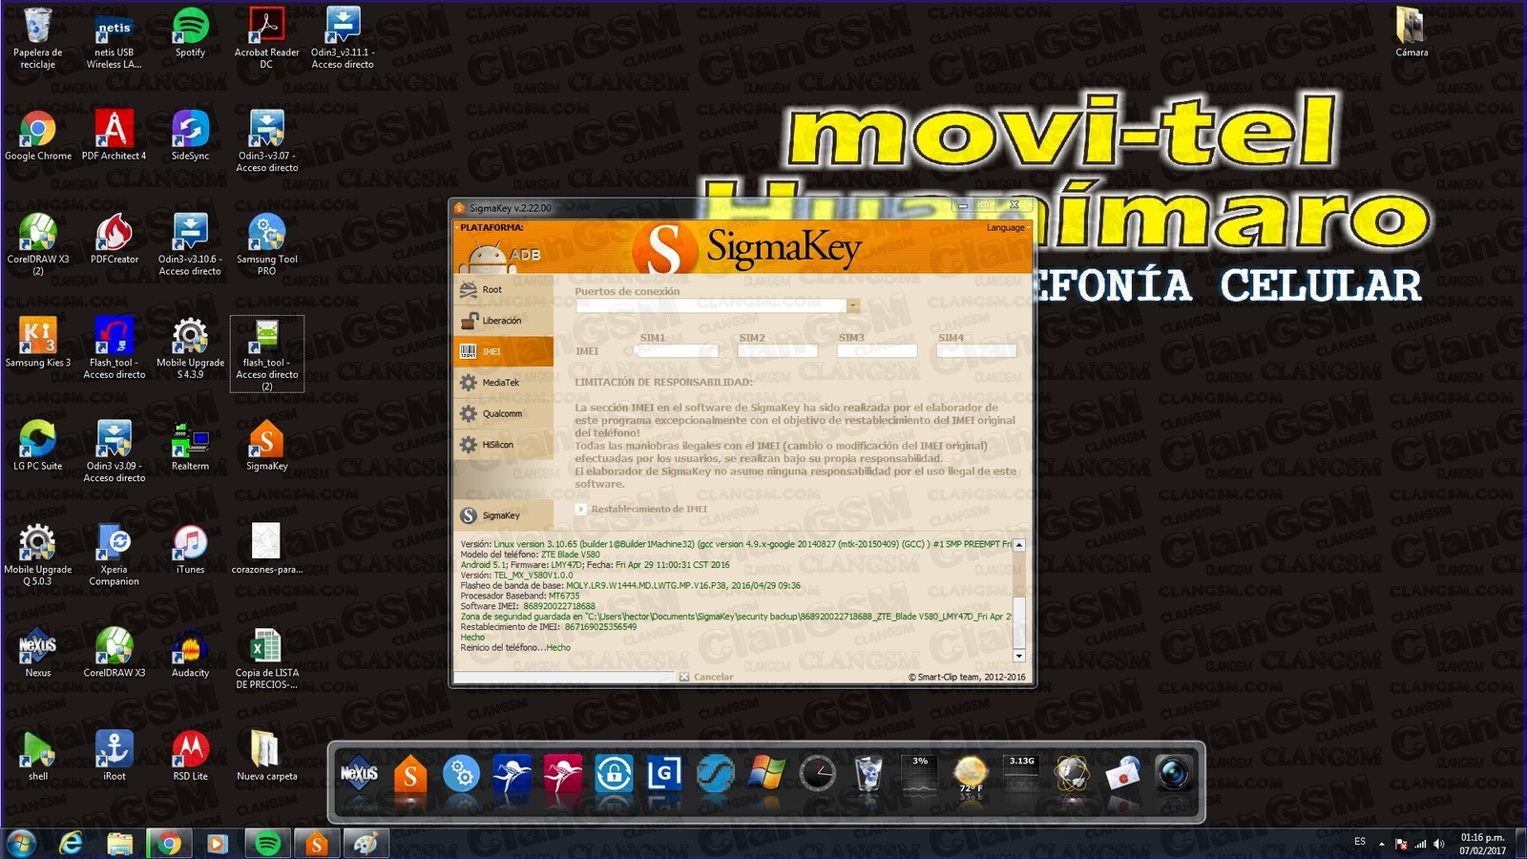The image size is (1527, 859).
Task: Click the clock widget in the dock
Action: pos(817,773)
